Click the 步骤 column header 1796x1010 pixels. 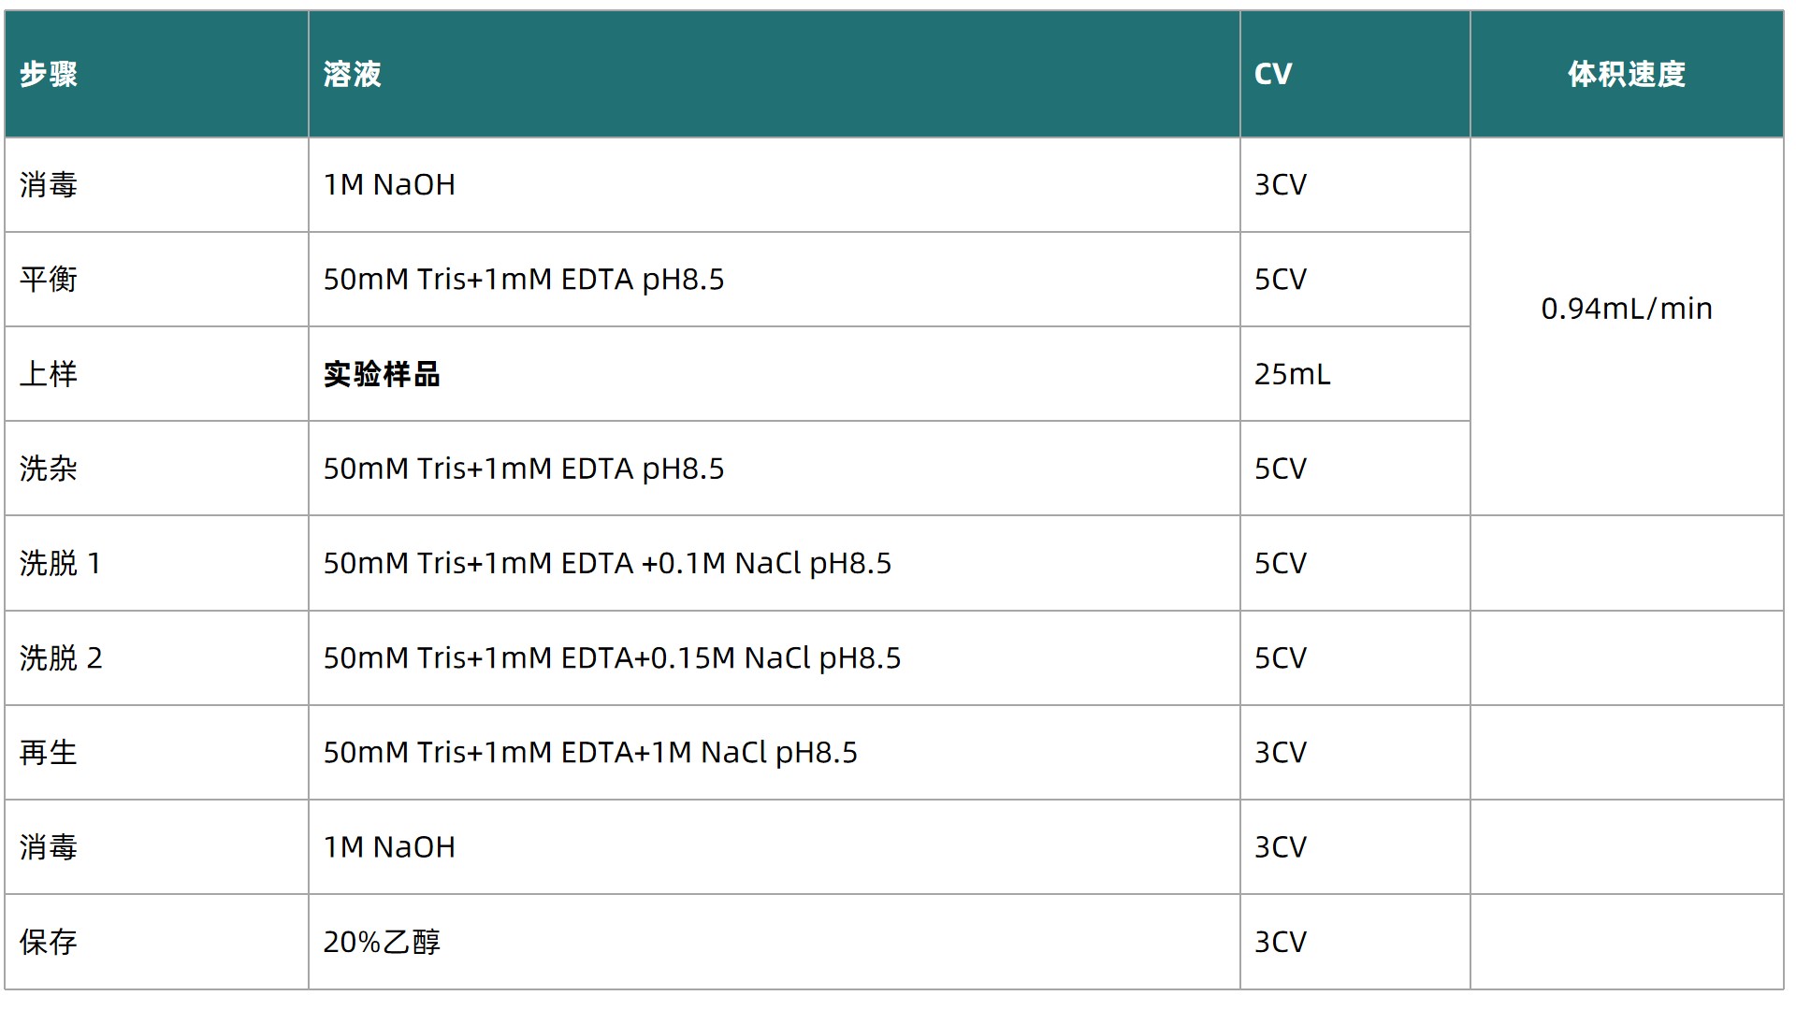pyautogui.click(x=49, y=74)
